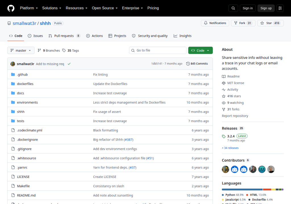
Task: Open the search magnifier icon in header
Action: [x=233, y=8]
